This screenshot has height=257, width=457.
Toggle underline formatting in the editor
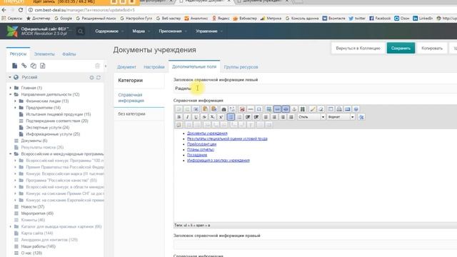coord(196,117)
